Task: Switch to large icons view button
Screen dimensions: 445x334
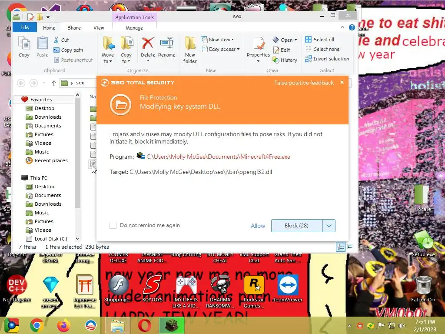Action: tap(351, 247)
